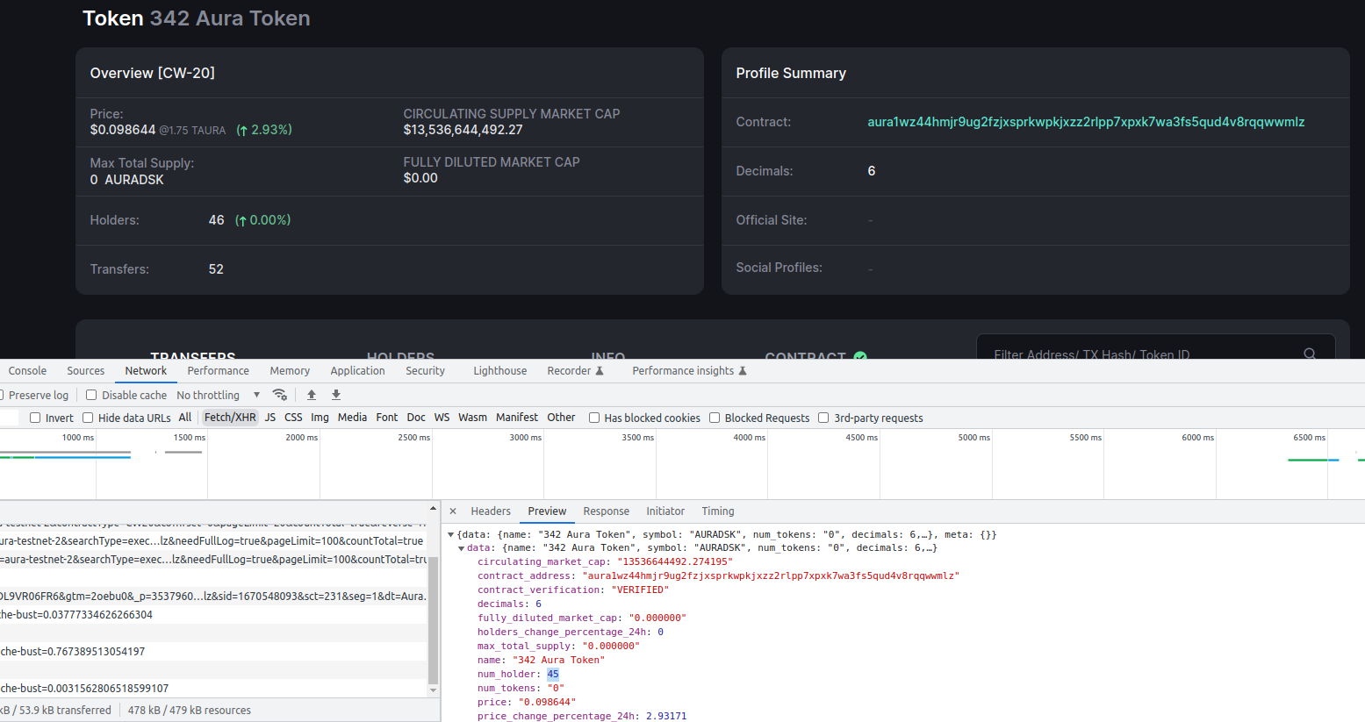Click the request list vertical scrollbar thumb

click(x=433, y=619)
